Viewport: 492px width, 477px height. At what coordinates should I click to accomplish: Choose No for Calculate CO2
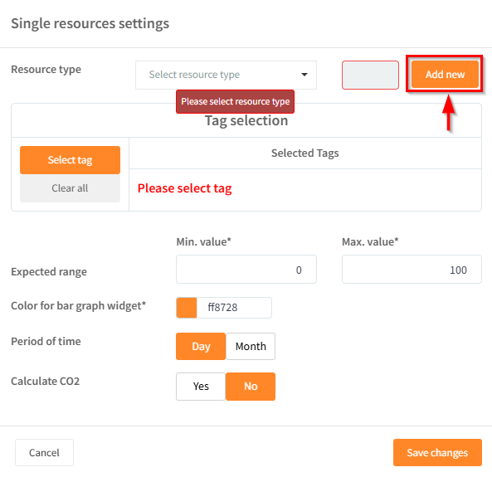coord(251,387)
